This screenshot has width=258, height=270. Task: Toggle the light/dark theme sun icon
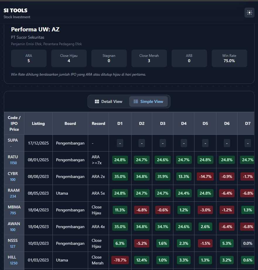(x=250, y=13)
